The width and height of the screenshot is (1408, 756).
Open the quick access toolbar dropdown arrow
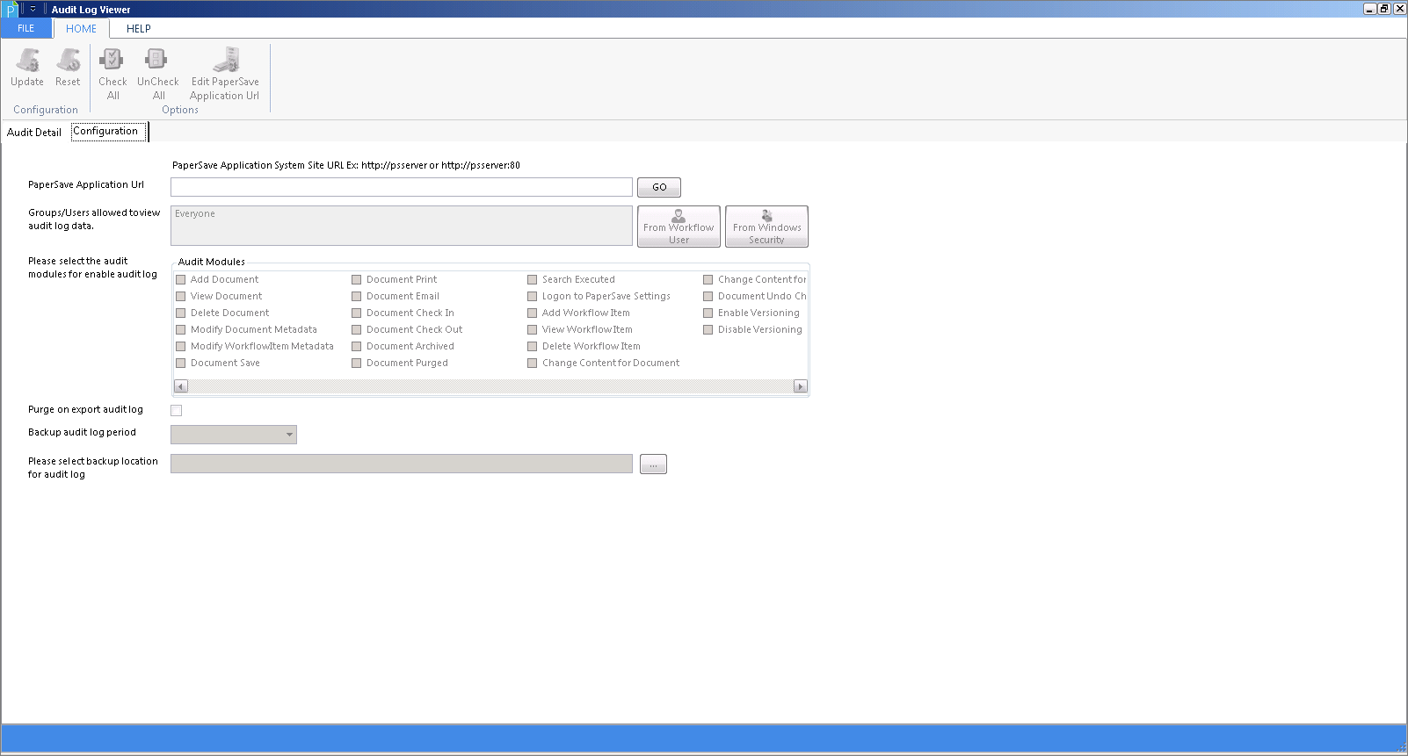point(33,10)
